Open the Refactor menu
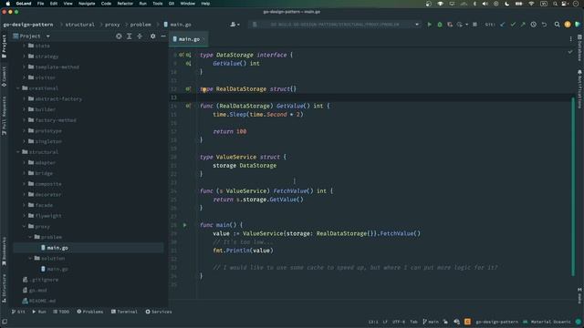This screenshot has height=328, width=584. [x=125, y=4]
